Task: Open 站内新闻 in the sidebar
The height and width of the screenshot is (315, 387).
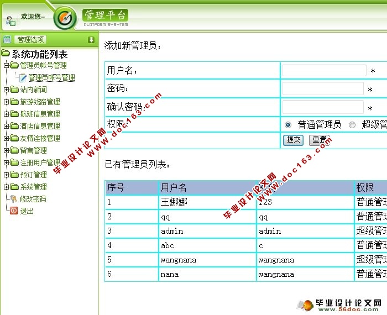Action: pos(33,90)
